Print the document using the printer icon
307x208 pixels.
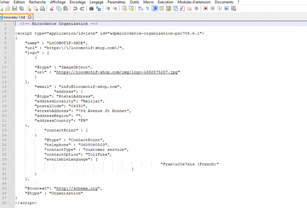point(42,9)
